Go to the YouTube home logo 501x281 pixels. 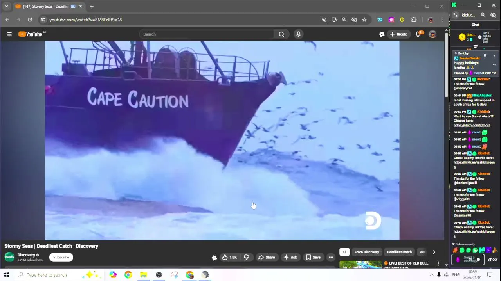[31, 34]
